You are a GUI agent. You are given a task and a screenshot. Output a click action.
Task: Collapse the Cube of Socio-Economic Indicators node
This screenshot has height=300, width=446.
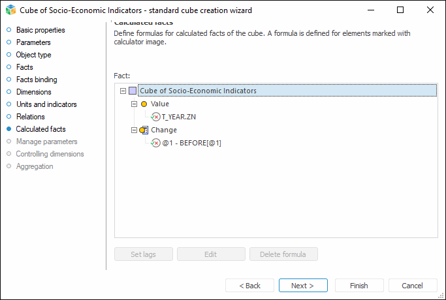[123, 91]
